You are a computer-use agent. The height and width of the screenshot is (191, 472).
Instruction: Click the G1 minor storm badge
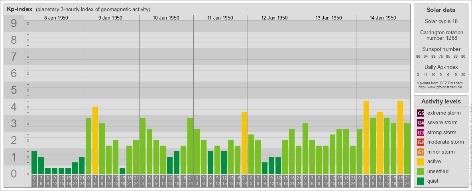(x=421, y=152)
